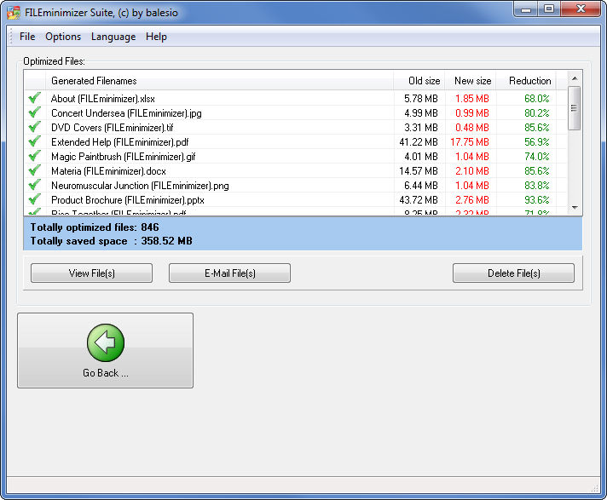Sort by Reduction column header
This screenshot has width=607, height=500.
coord(527,80)
